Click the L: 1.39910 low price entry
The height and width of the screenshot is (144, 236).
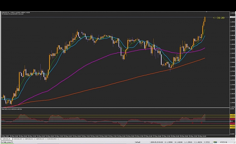(x=188, y=142)
